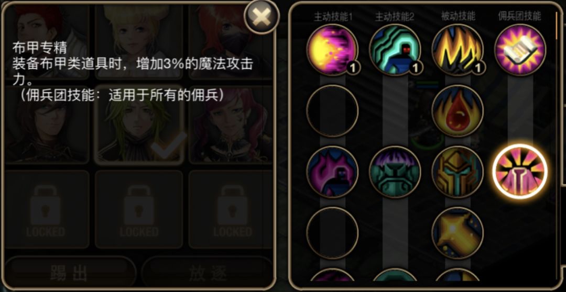The image size is (566, 292).
Task: Select the highlighted cloth armor mastery skill
Action: pos(520,172)
